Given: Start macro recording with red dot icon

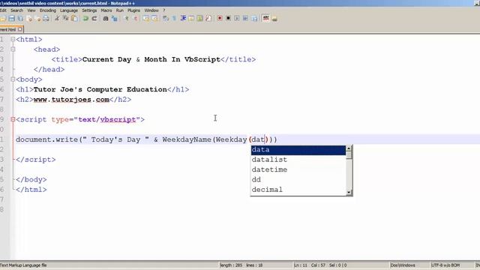Looking at the screenshot, I should click(220, 18).
